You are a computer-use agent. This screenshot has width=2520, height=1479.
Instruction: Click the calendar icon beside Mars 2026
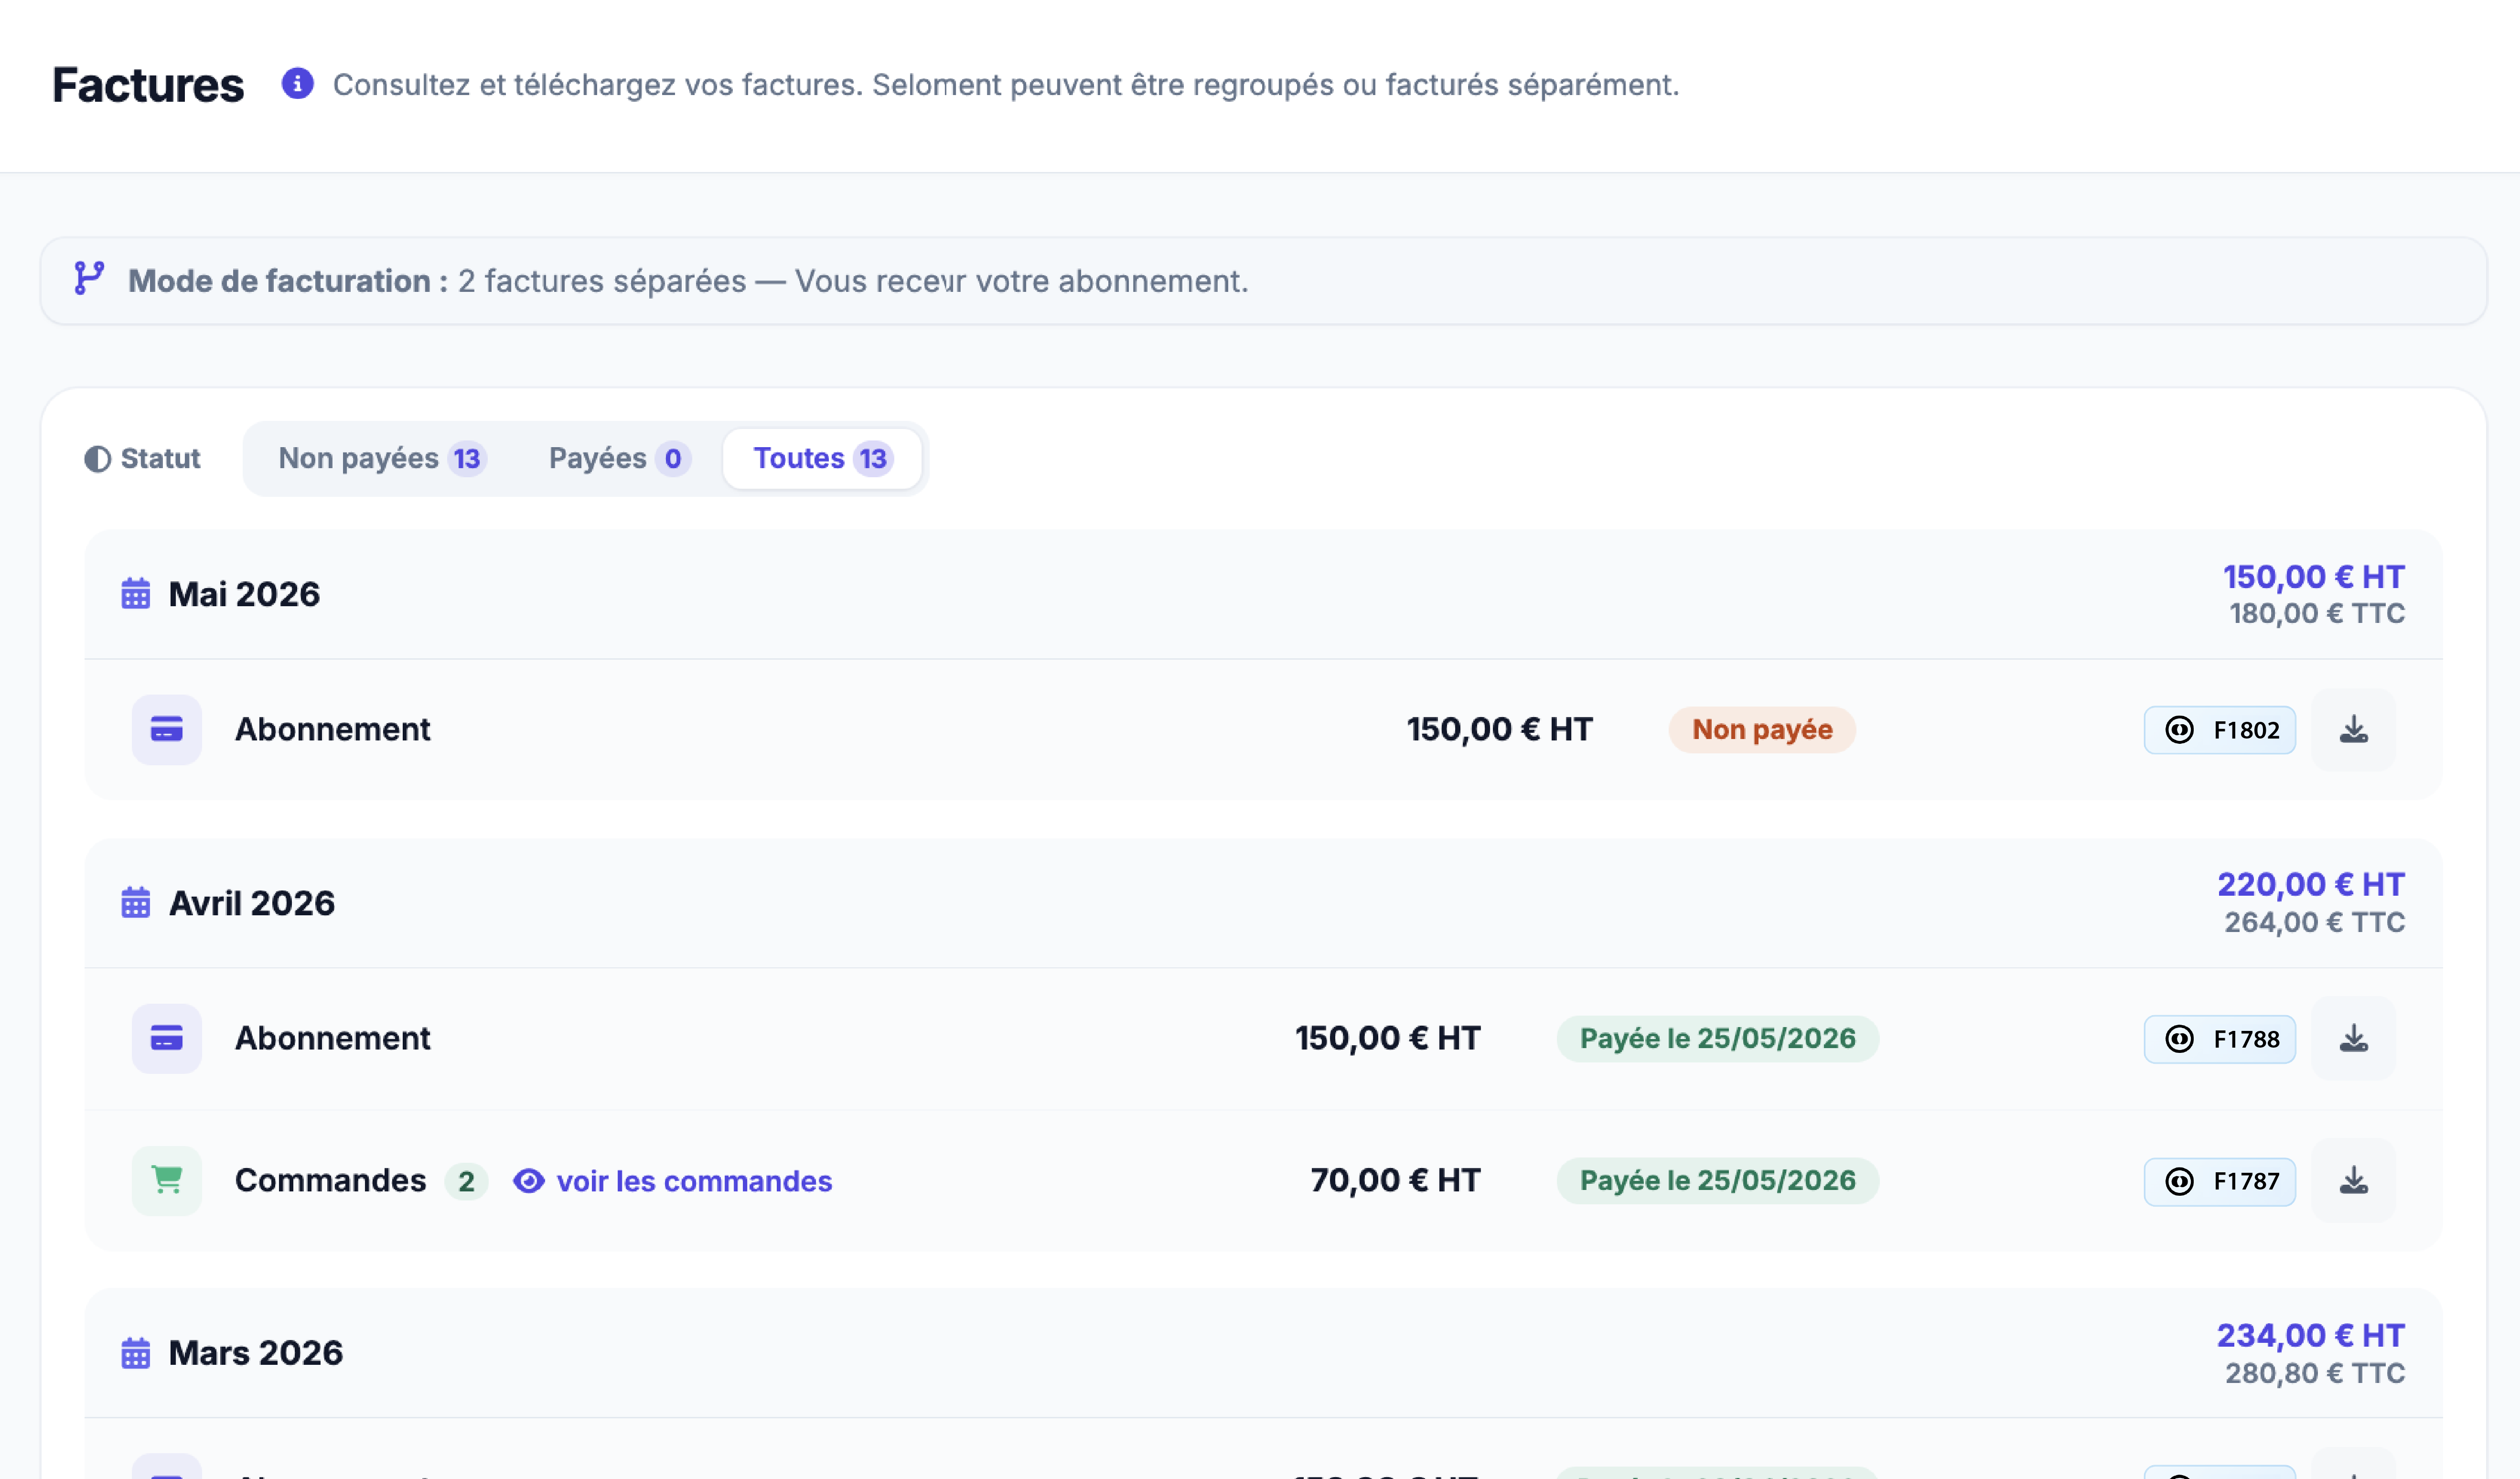[x=136, y=1353]
